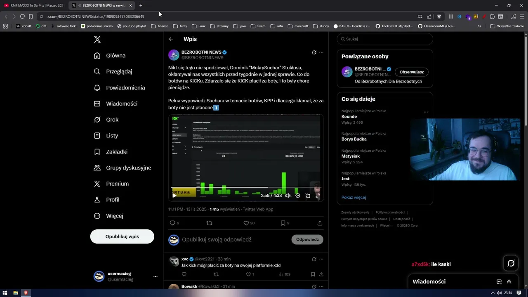Open Matysiak trend
This screenshot has height=297, width=528.
tap(351, 156)
